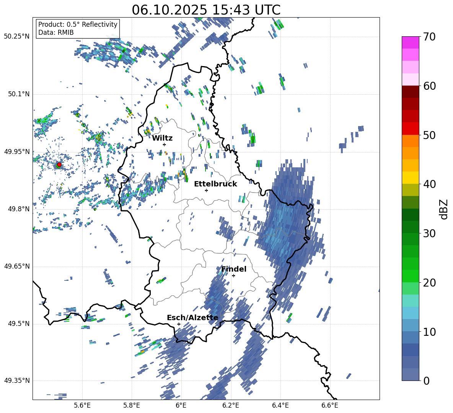This screenshot has height=413, width=453.
Task: Click the light blue 10 dBZ colorbar band
Action: pos(410,326)
